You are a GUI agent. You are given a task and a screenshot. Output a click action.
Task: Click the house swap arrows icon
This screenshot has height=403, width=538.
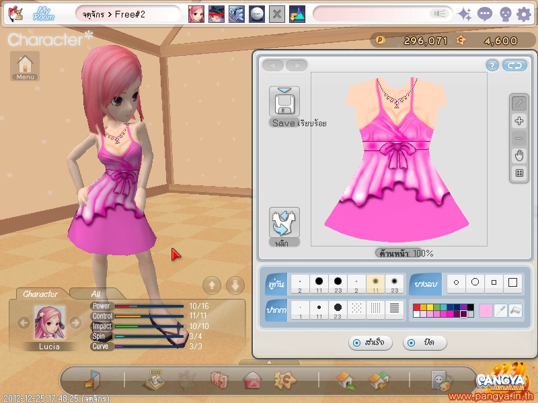click(379, 380)
